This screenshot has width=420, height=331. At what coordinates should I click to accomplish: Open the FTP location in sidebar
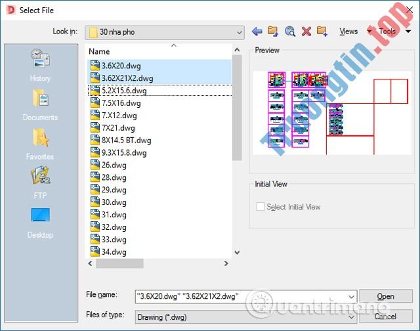coord(40,183)
